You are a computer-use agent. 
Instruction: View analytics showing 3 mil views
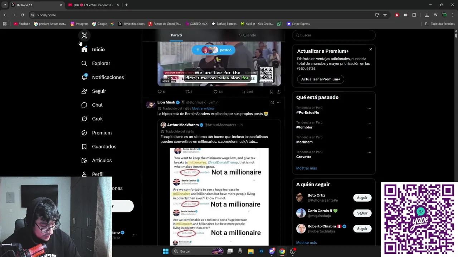coord(247,92)
